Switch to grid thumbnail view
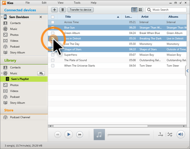 coord(140,10)
